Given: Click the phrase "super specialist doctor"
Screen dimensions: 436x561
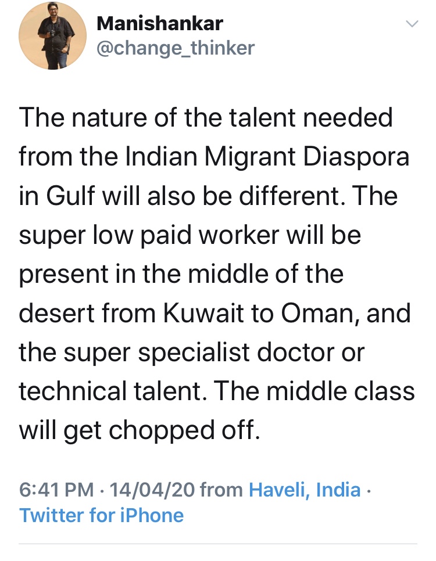Looking at the screenshot, I should coord(199,353).
